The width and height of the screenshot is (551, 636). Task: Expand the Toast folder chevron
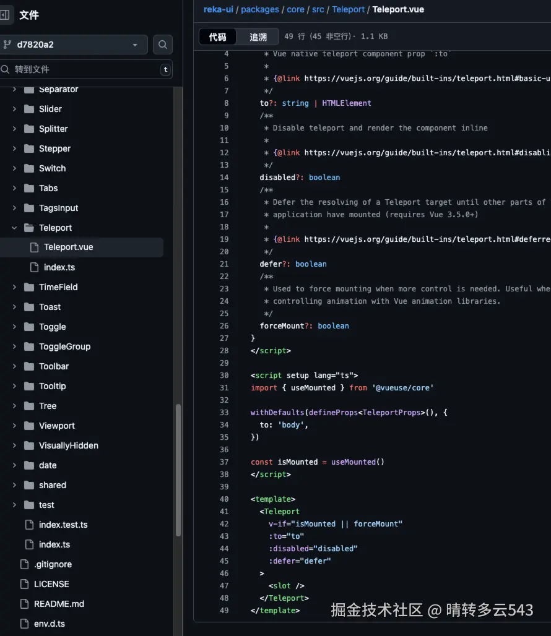[15, 307]
